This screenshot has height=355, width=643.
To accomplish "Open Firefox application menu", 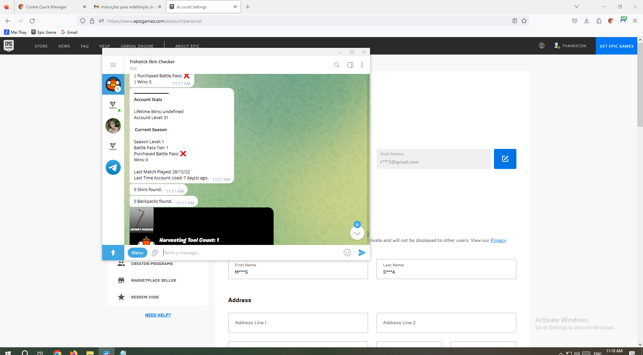I will click(x=635, y=21).
